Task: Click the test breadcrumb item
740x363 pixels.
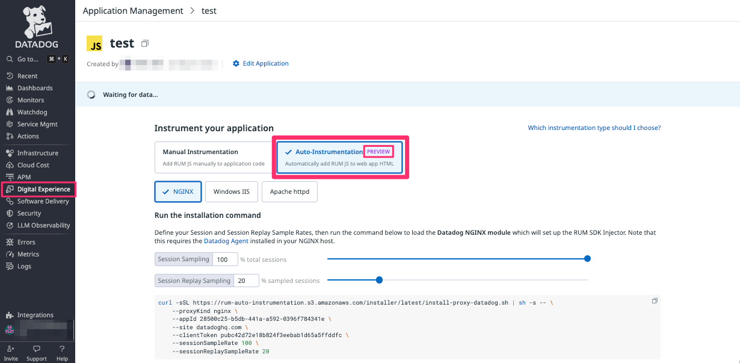Action: point(209,11)
